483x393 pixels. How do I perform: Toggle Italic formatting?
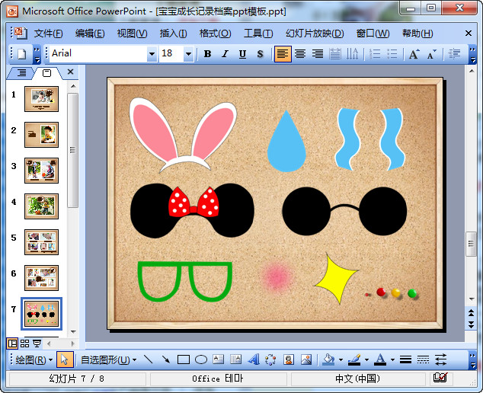[x=225, y=54]
